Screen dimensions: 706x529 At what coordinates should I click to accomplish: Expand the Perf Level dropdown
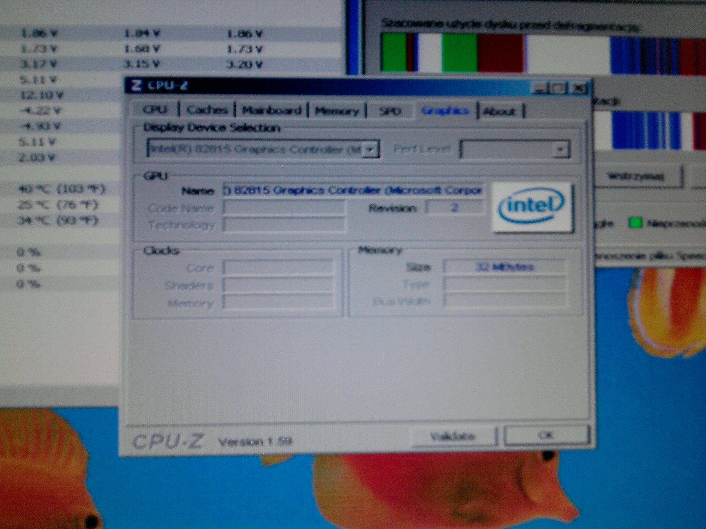click(x=560, y=150)
